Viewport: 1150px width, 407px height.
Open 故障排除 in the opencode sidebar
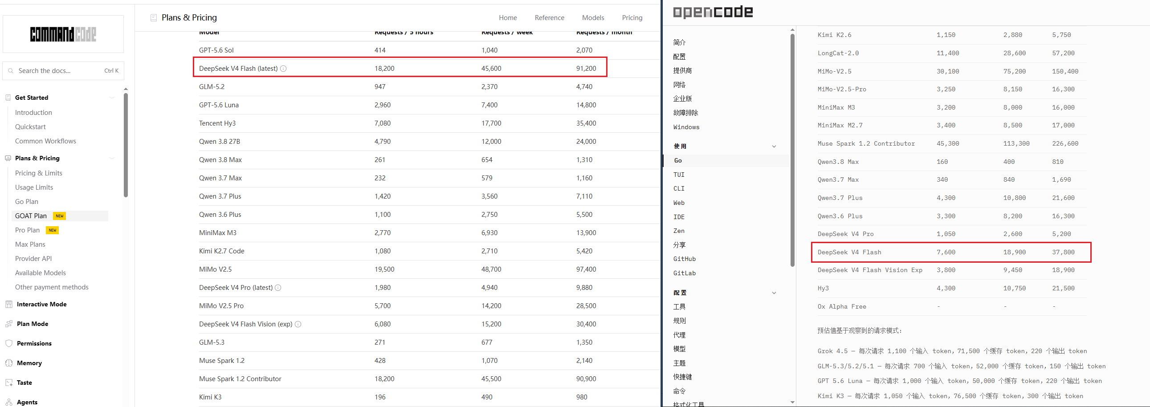pos(686,113)
